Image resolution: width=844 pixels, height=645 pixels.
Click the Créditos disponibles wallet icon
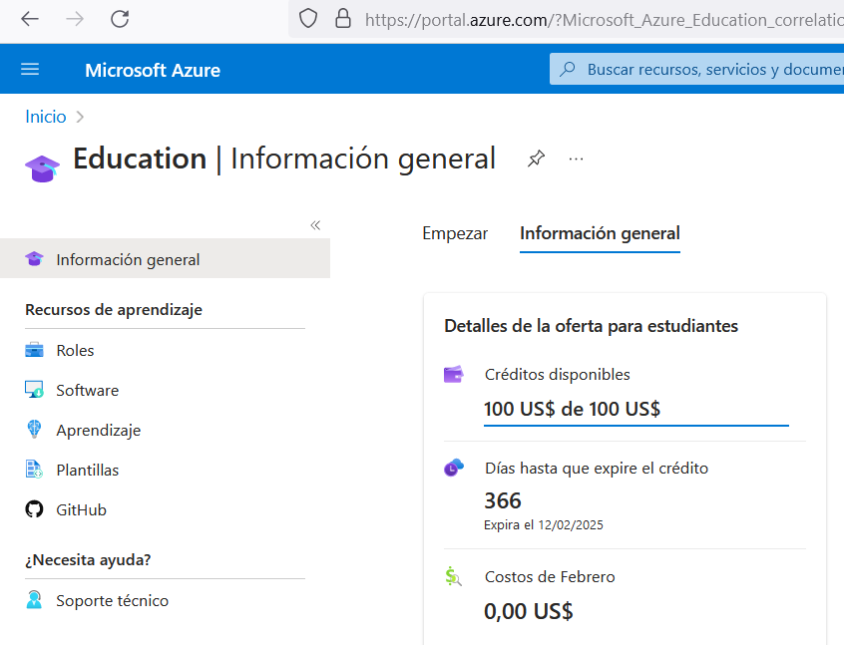coord(454,374)
